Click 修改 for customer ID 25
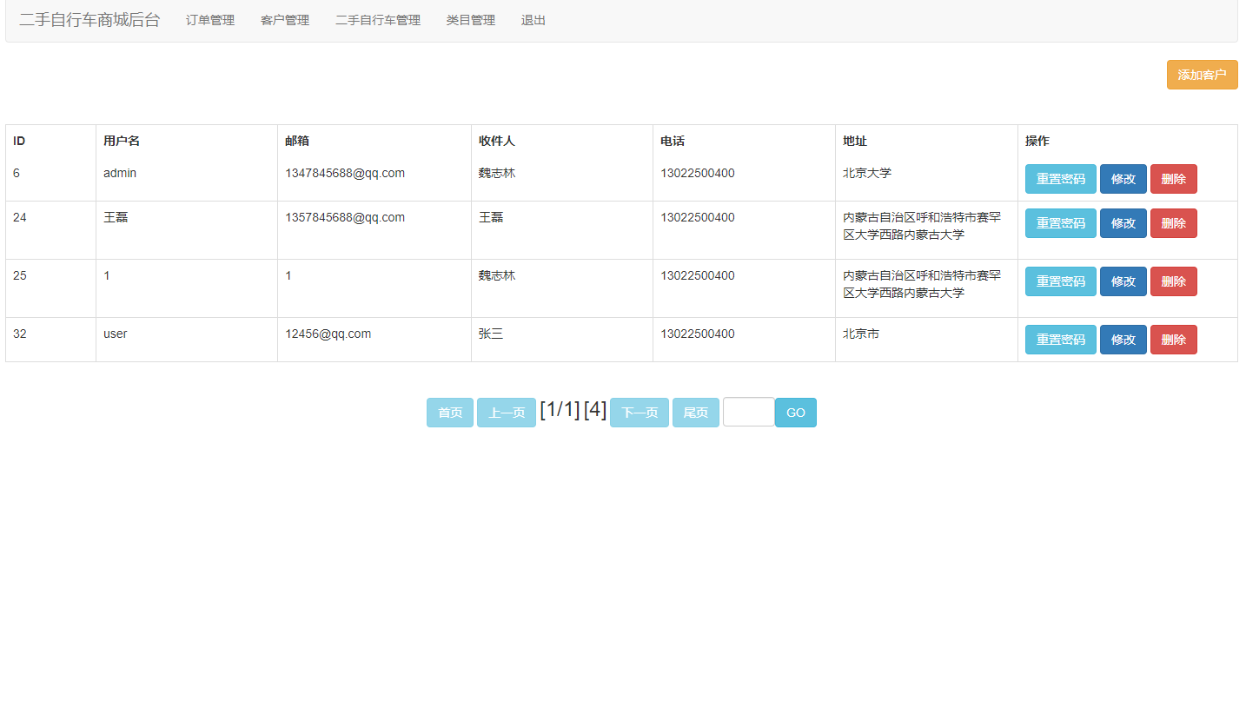The image size is (1246, 714). [1123, 281]
